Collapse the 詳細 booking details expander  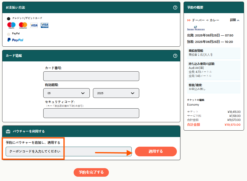tap(234, 20)
